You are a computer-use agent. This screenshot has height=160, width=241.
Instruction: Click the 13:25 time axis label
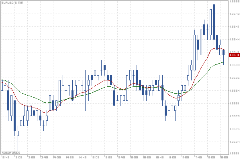pos(31,157)
